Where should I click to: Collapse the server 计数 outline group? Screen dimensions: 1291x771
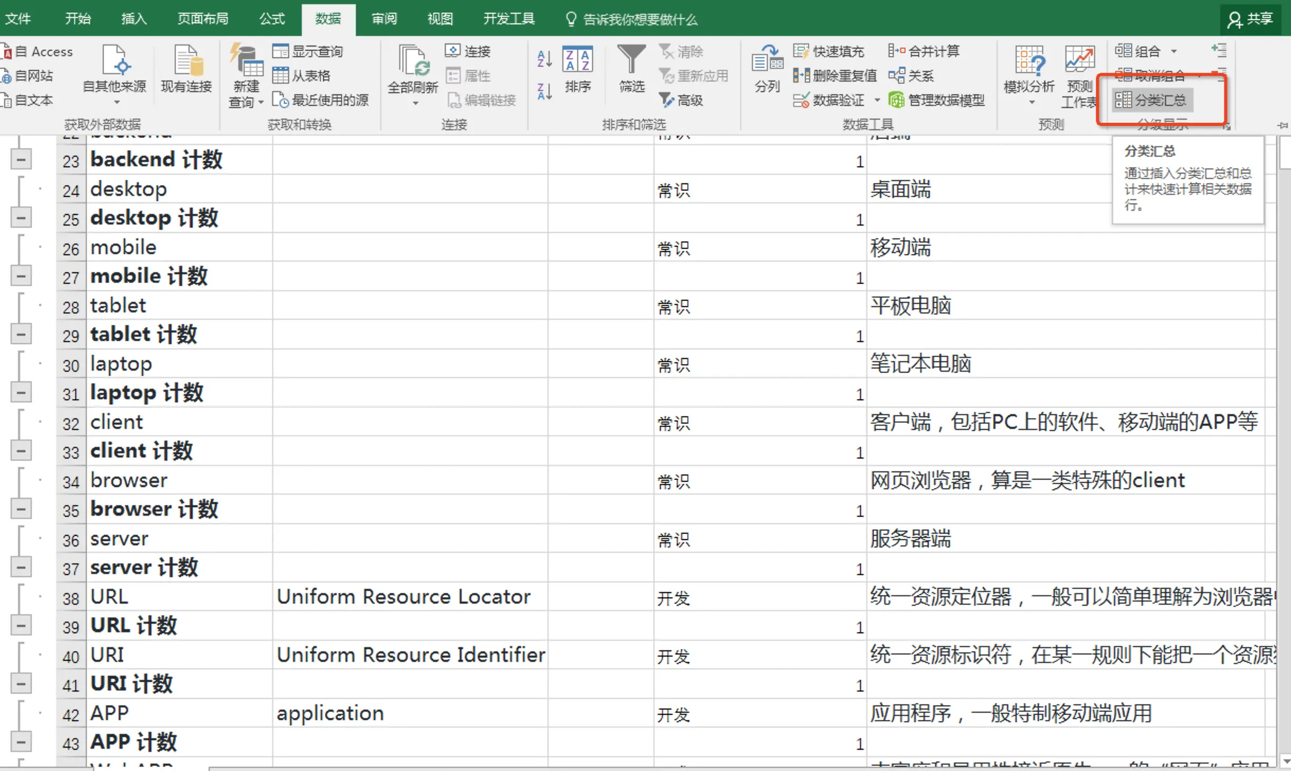(x=21, y=567)
